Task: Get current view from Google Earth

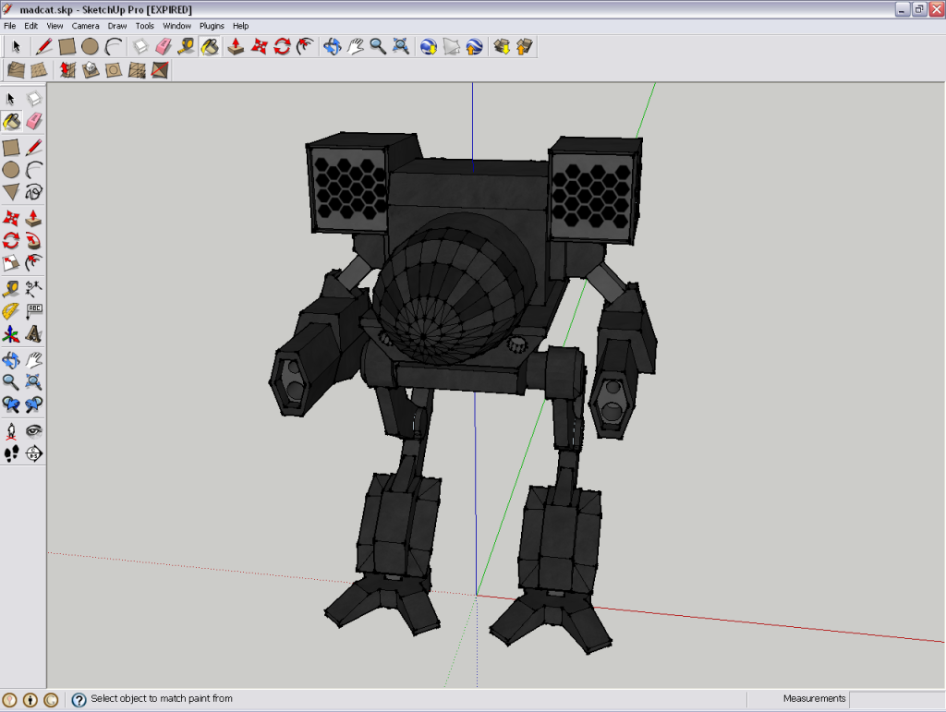Action: (x=429, y=46)
